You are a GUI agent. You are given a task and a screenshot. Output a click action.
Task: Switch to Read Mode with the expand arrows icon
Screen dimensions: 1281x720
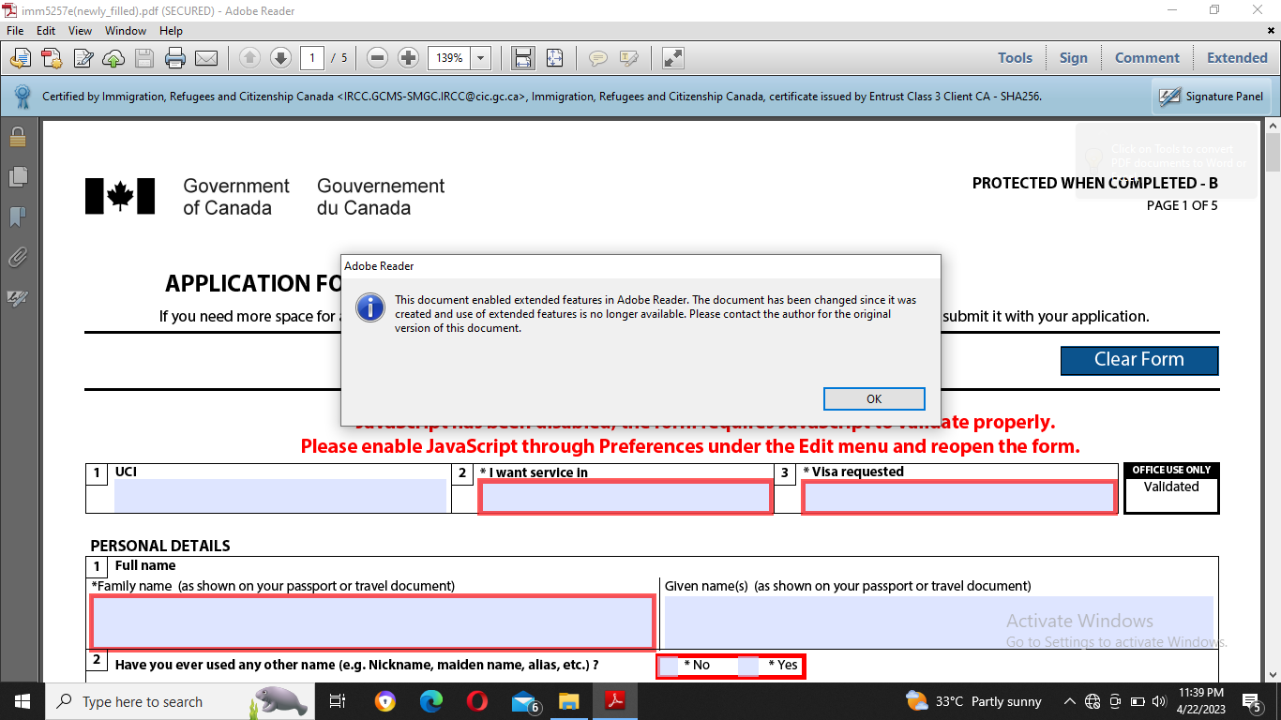(x=672, y=58)
